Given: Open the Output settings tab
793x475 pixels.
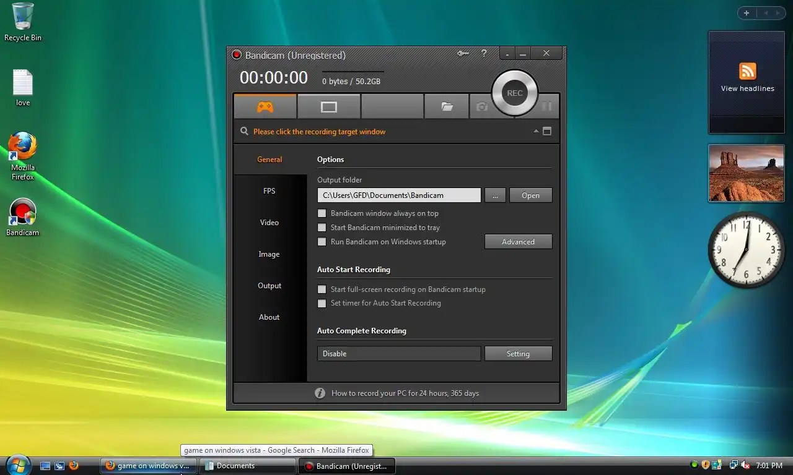Looking at the screenshot, I should click(x=269, y=286).
